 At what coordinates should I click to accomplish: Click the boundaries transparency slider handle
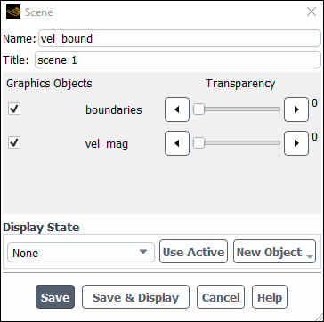(x=198, y=109)
